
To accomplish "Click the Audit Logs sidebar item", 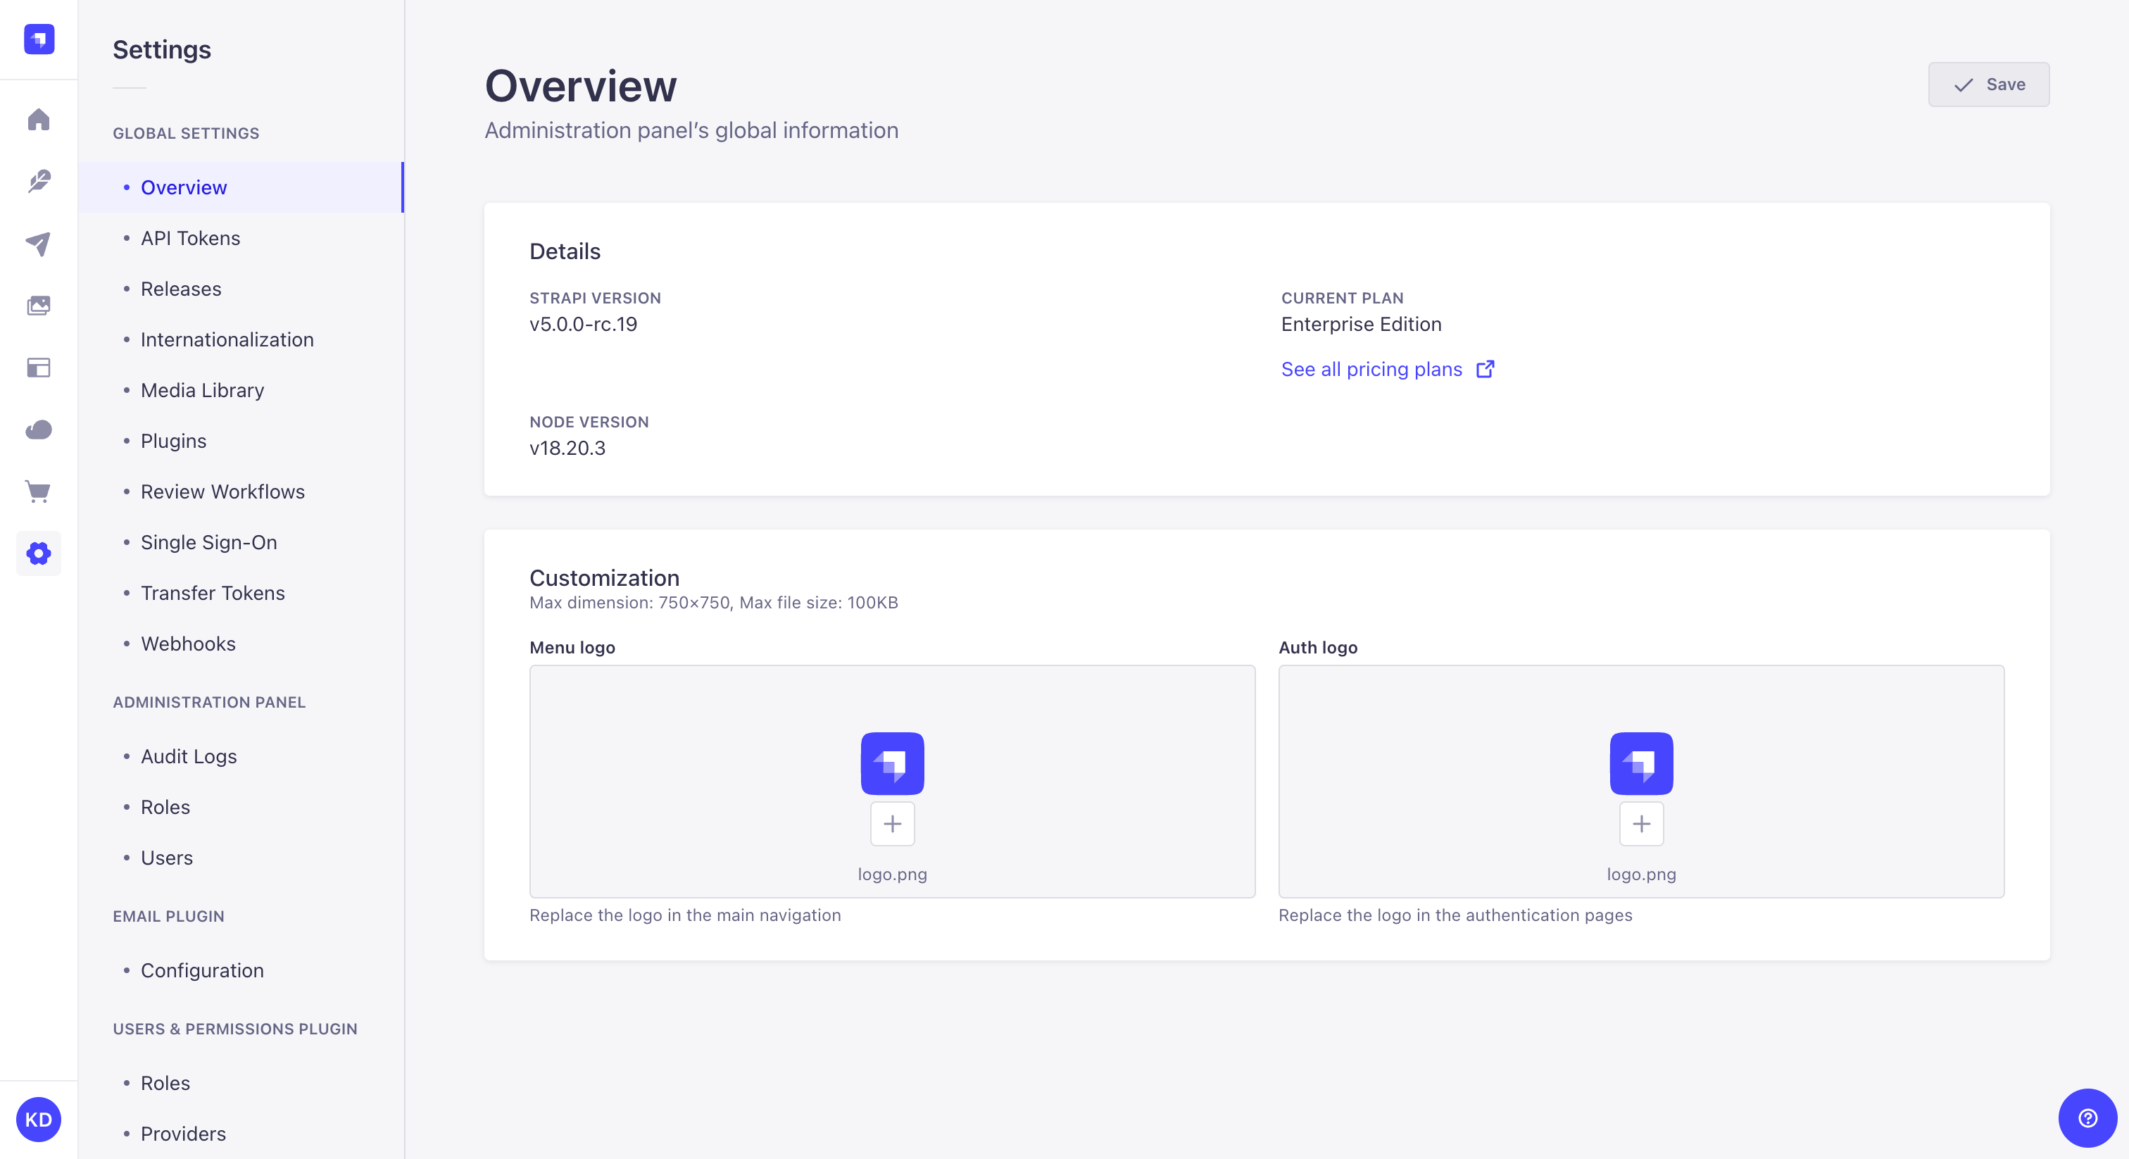I will (189, 755).
